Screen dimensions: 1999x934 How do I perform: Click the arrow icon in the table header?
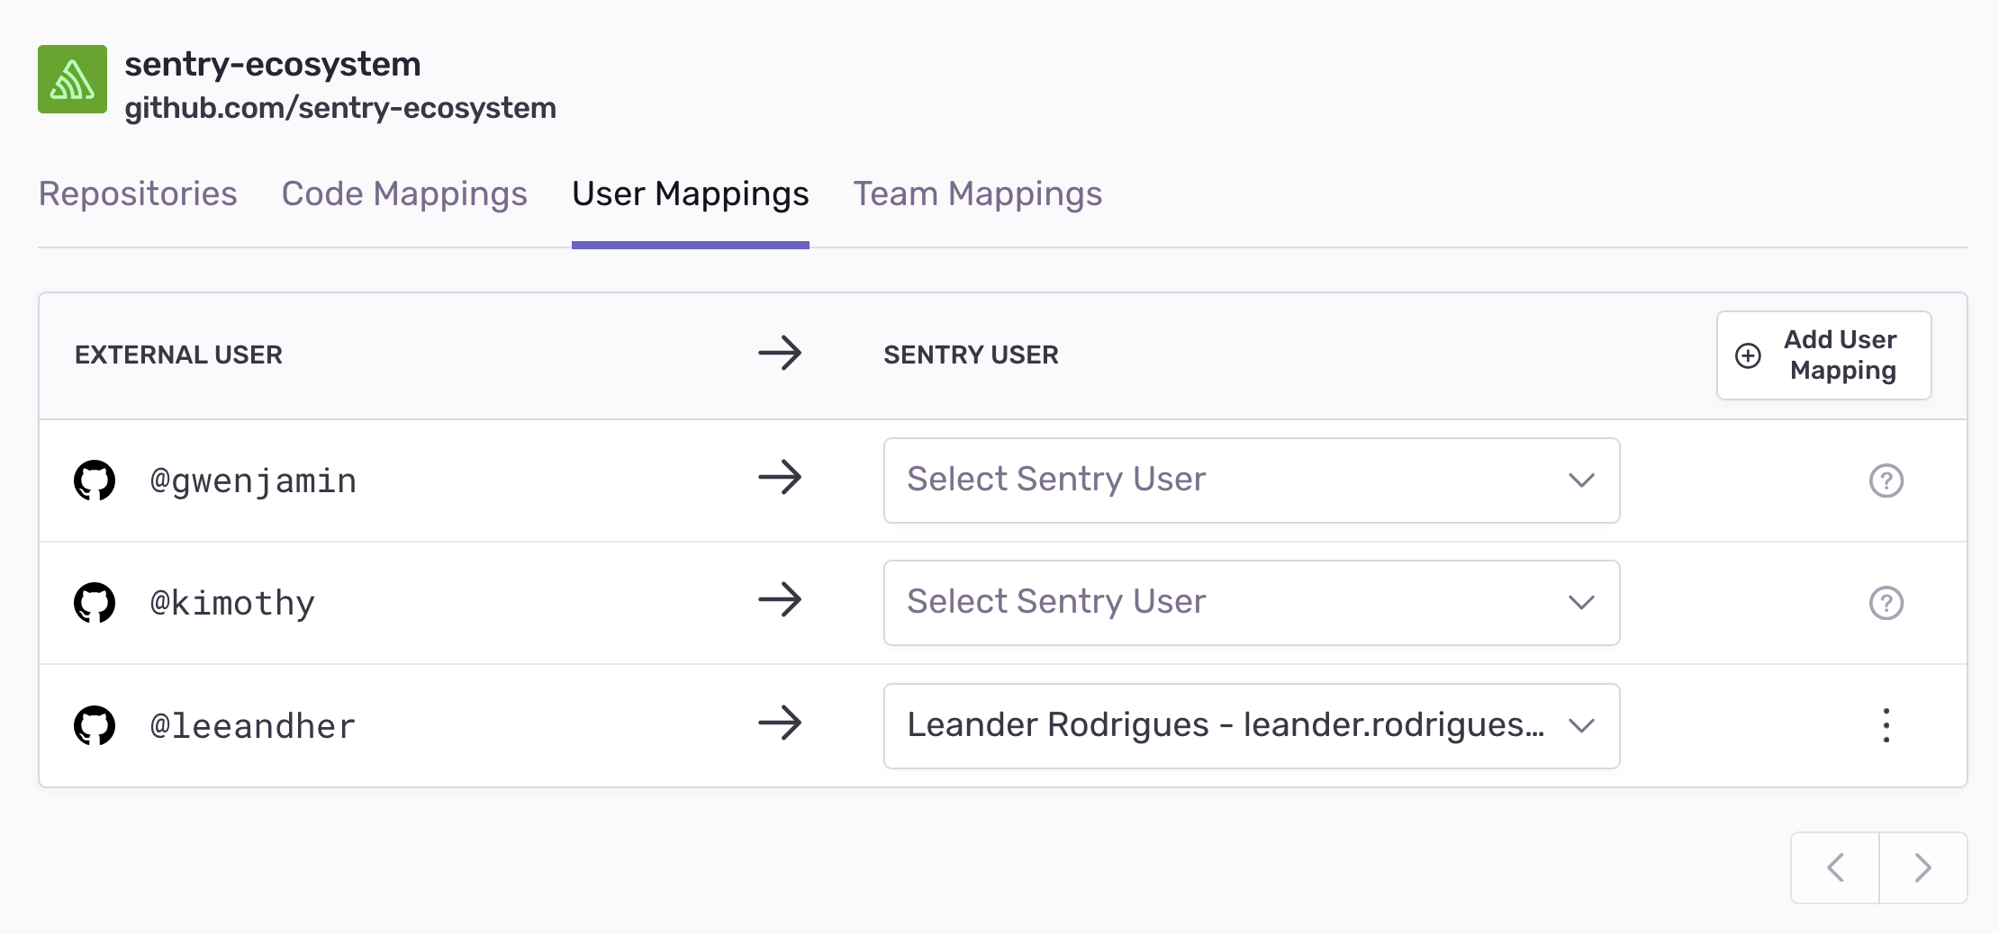(x=780, y=354)
